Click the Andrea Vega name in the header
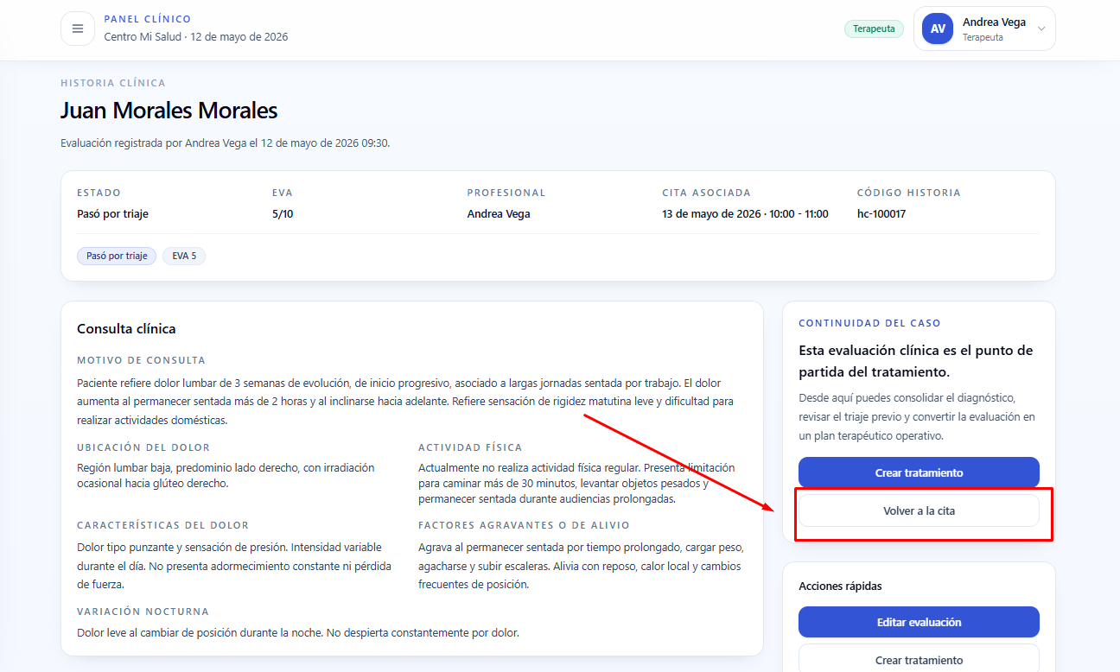1120x672 pixels. click(994, 22)
